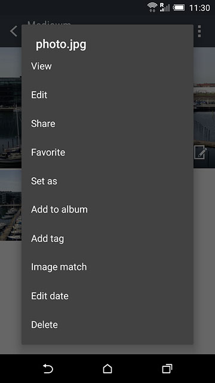
Task: Select Image match entry
Action: point(107,267)
